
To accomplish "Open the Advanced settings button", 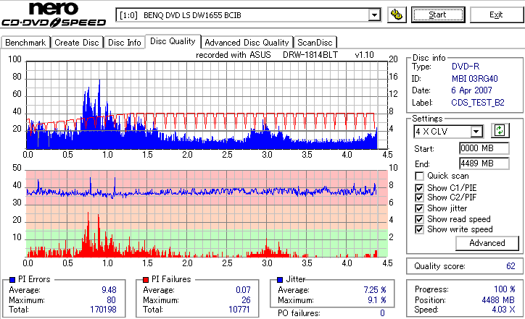I will click(x=487, y=243).
